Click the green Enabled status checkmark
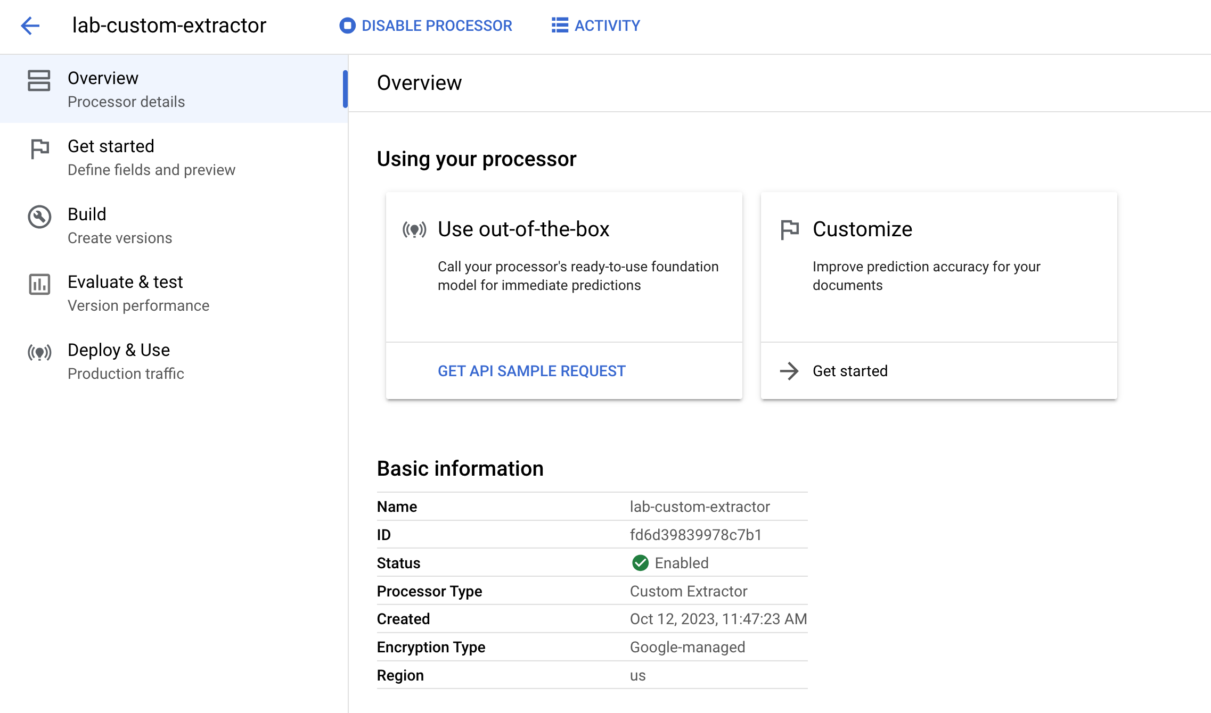 [x=640, y=562]
